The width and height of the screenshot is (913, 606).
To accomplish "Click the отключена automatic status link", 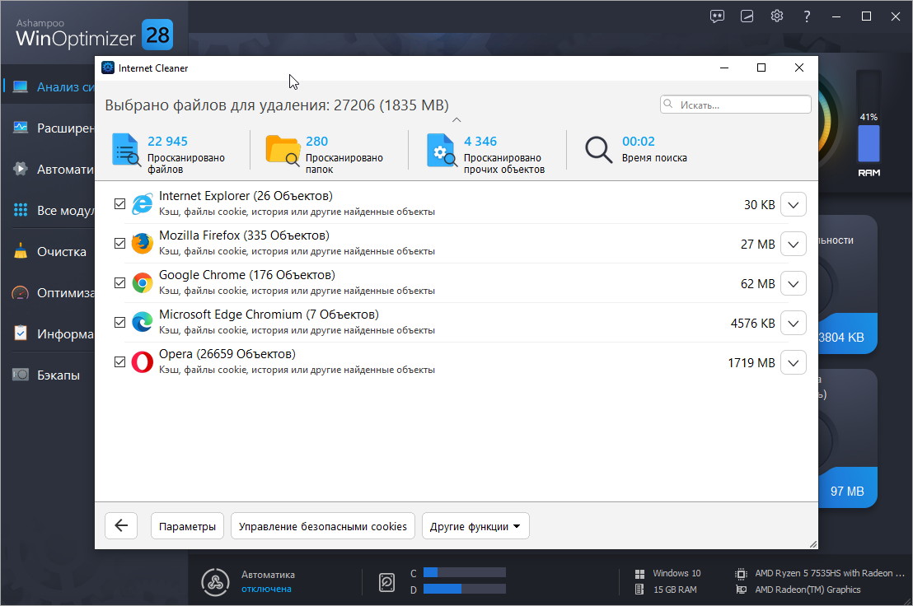I will point(266,590).
